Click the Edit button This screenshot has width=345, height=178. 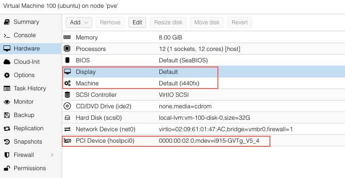coord(137,22)
